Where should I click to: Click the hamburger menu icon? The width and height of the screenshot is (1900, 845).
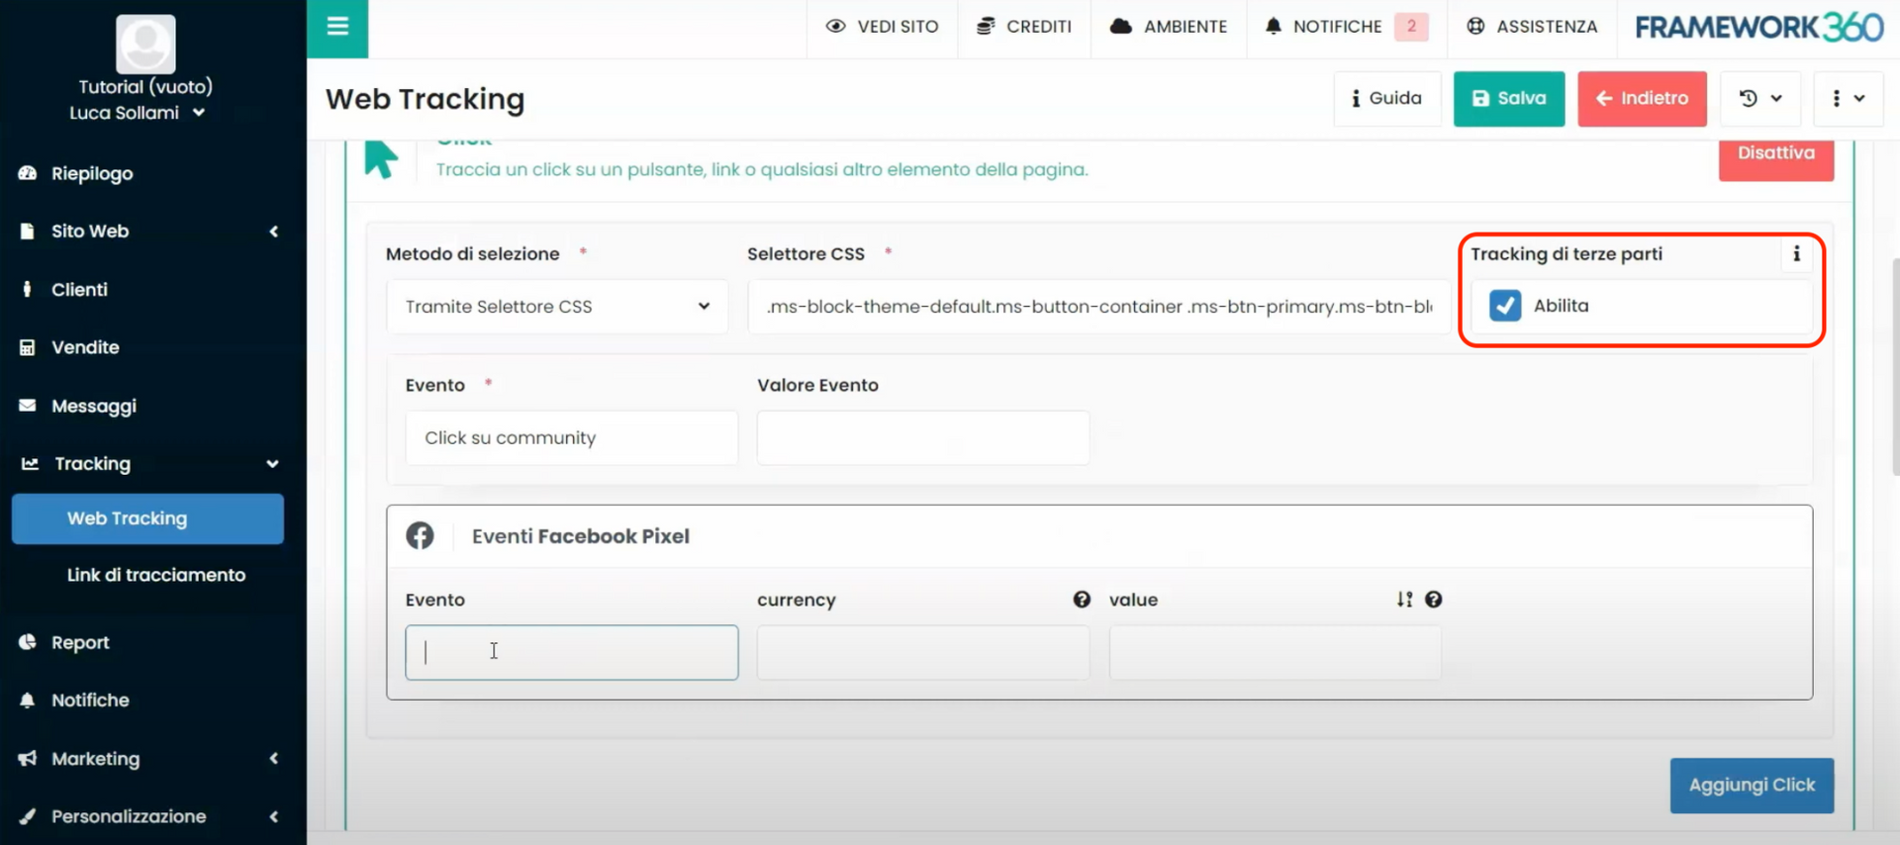[x=337, y=27]
